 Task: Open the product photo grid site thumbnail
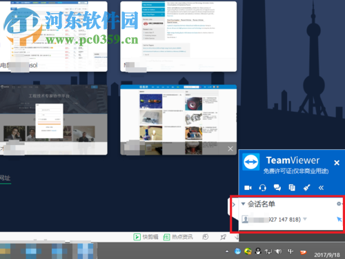coord(179,119)
